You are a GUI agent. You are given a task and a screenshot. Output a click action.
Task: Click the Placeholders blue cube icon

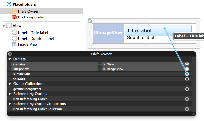(x=9, y=4)
